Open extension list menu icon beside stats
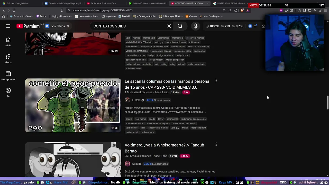This screenshot has width=329, height=185. click(x=255, y=26)
